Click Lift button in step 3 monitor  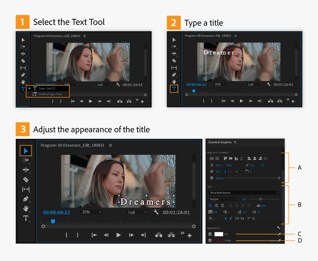coord(159,235)
